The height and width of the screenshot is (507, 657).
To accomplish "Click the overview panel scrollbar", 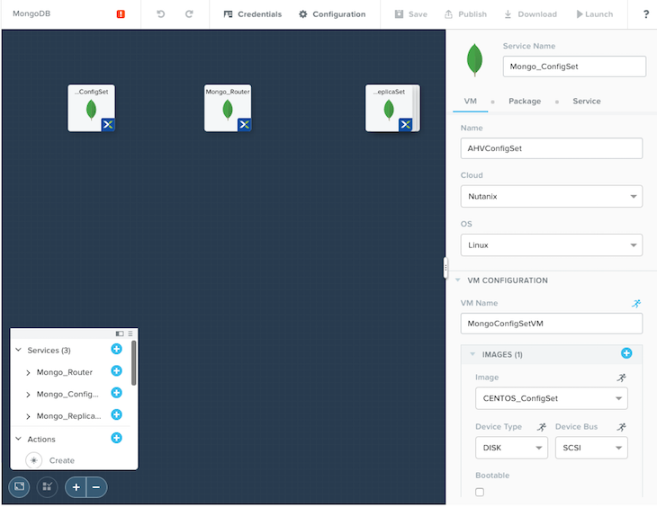I will pyautogui.click(x=134, y=363).
